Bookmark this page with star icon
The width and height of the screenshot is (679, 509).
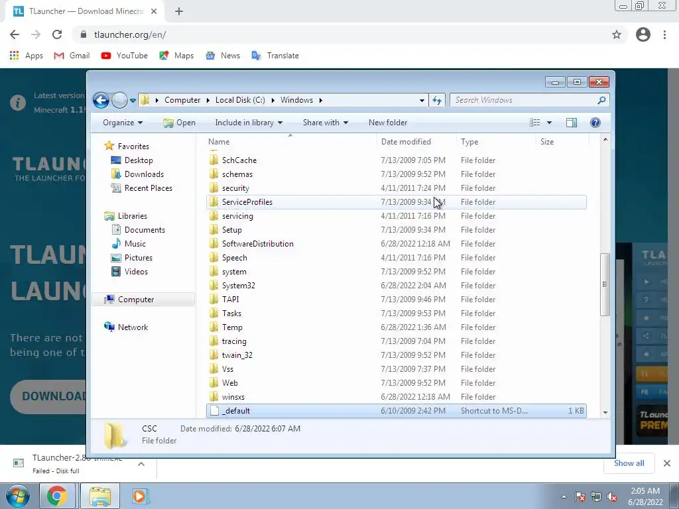pyautogui.click(x=617, y=34)
